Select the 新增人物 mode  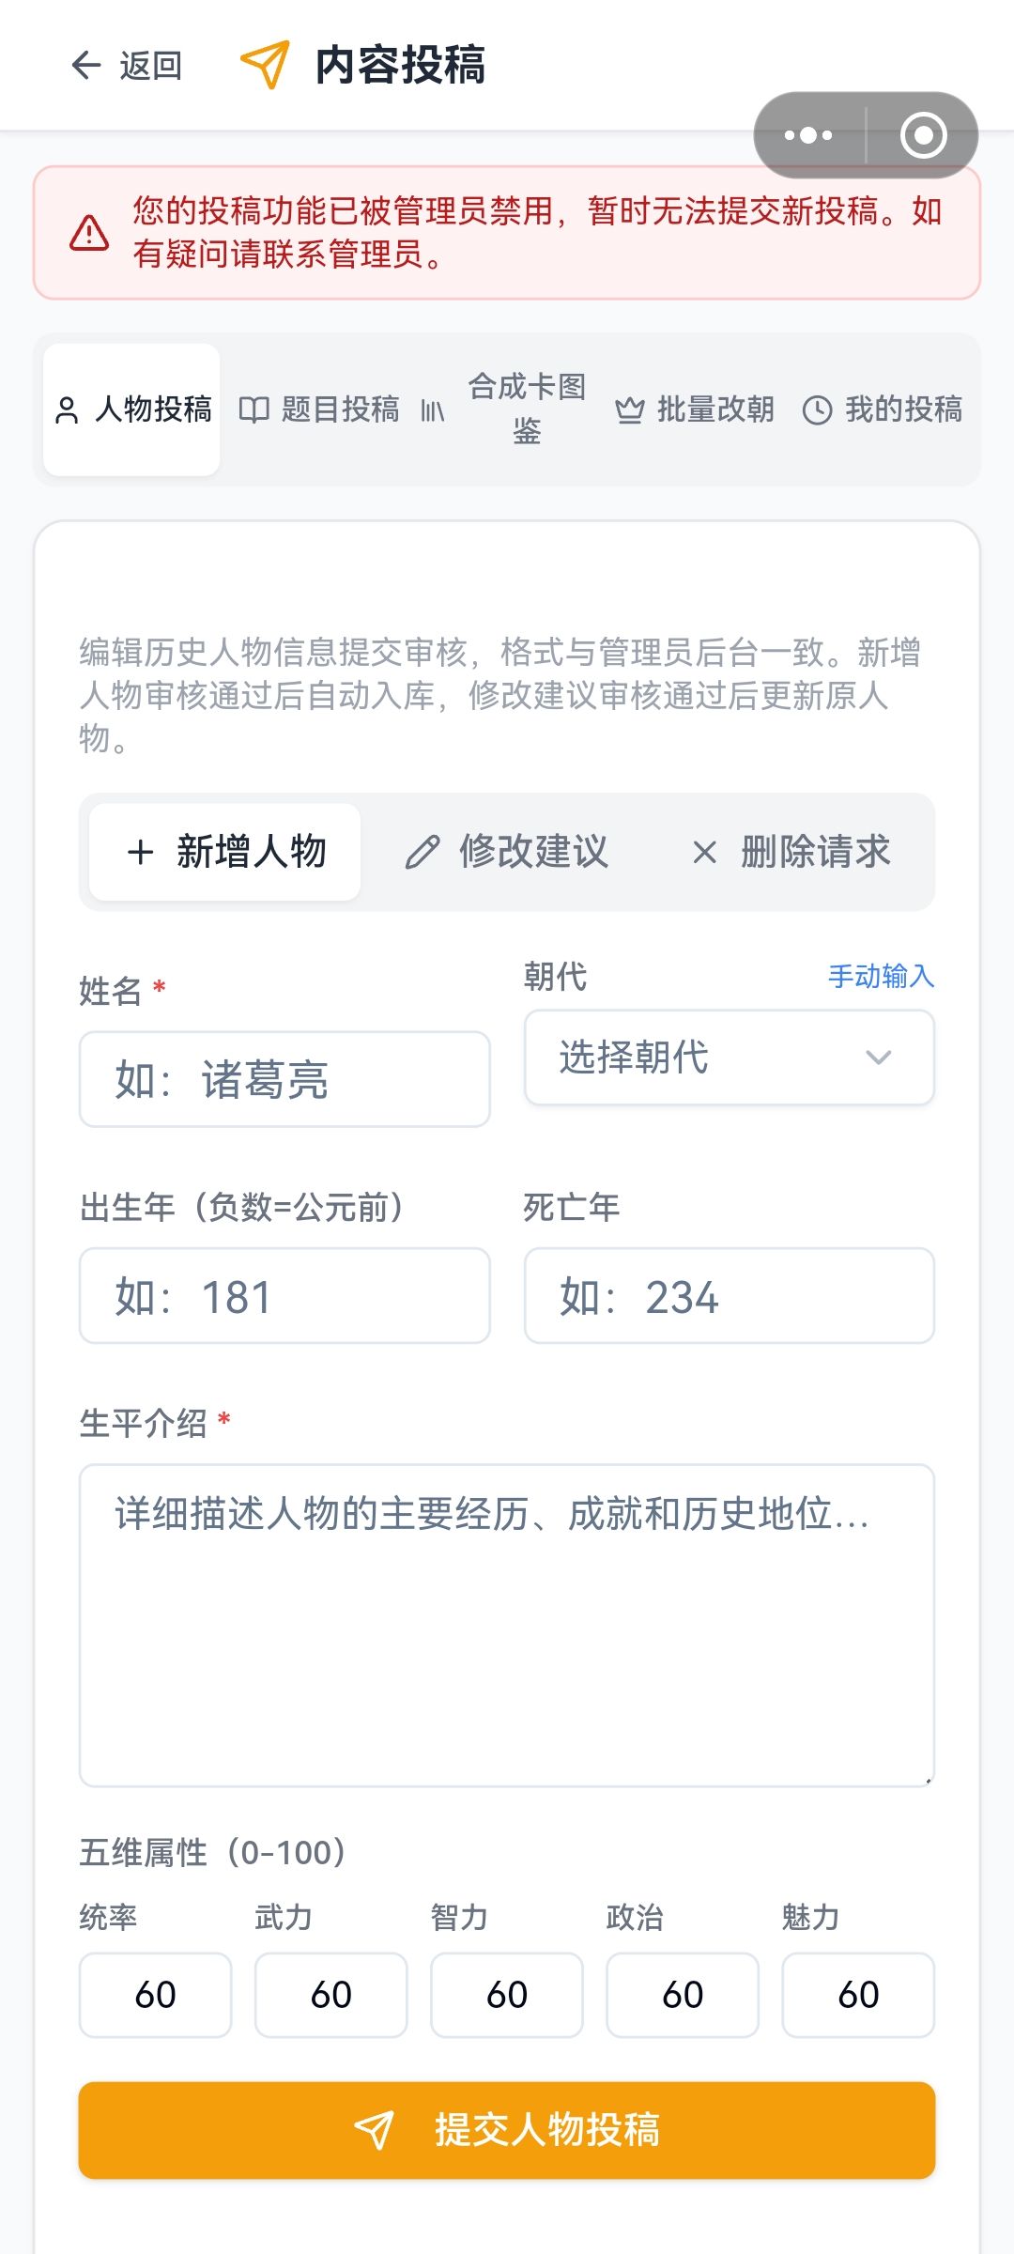(x=225, y=852)
